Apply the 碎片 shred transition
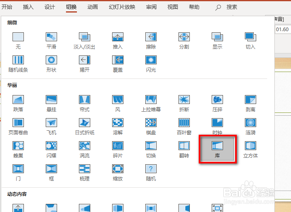Image resolution: width=291 pixels, height=212 pixels. 118,150
